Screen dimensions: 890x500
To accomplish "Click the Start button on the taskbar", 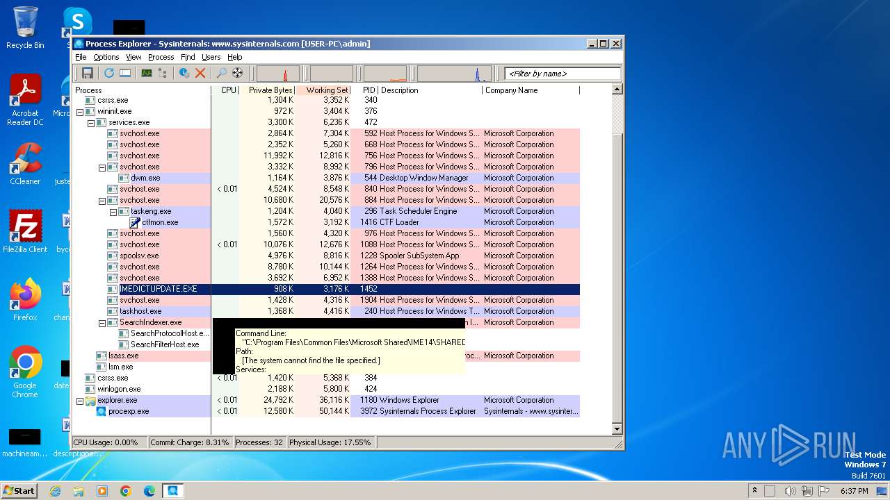I will [x=19, y=490].
